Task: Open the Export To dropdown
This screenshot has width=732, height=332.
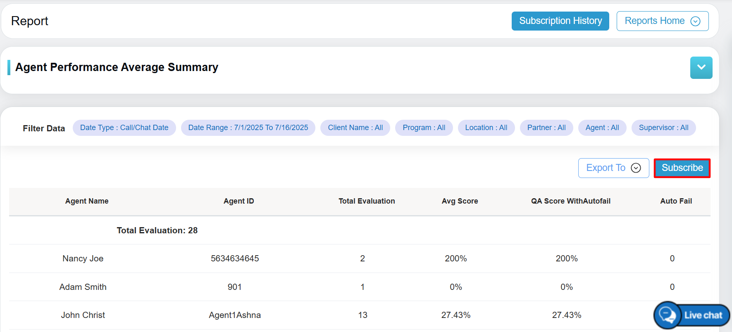Action: tap(613, 168)
